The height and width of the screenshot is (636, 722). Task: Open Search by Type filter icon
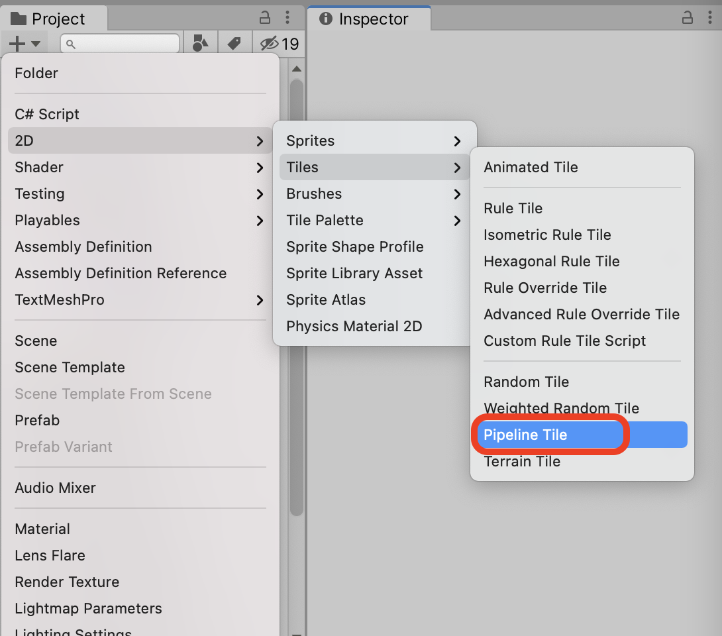point(200,44)
